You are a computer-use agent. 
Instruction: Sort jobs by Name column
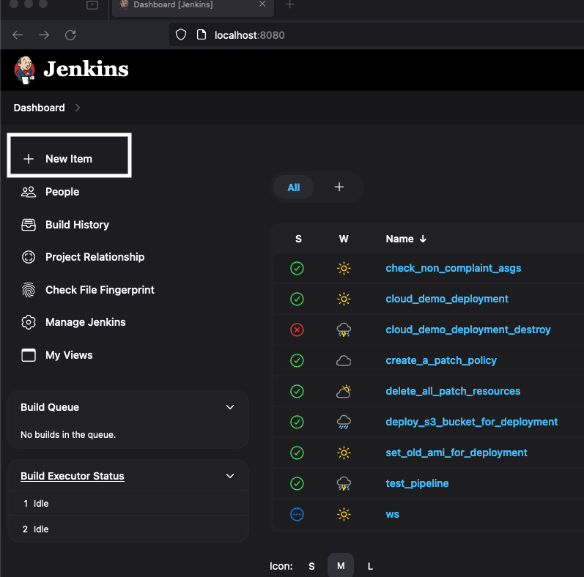406,239
